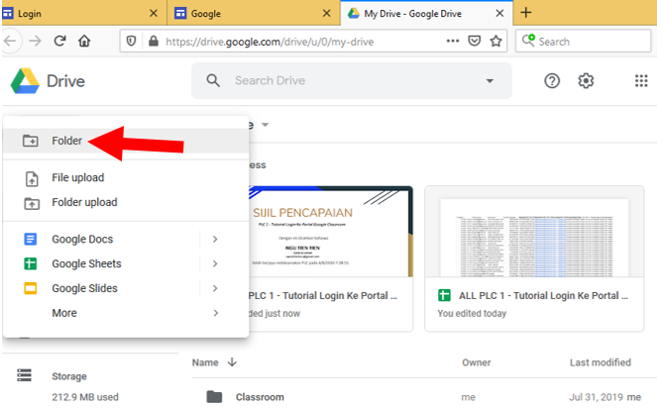
Task: Reload the page with refresh icon
Action: [59, 41]
